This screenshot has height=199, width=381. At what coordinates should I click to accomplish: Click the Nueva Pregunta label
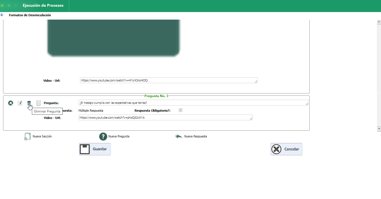point(119,137)
